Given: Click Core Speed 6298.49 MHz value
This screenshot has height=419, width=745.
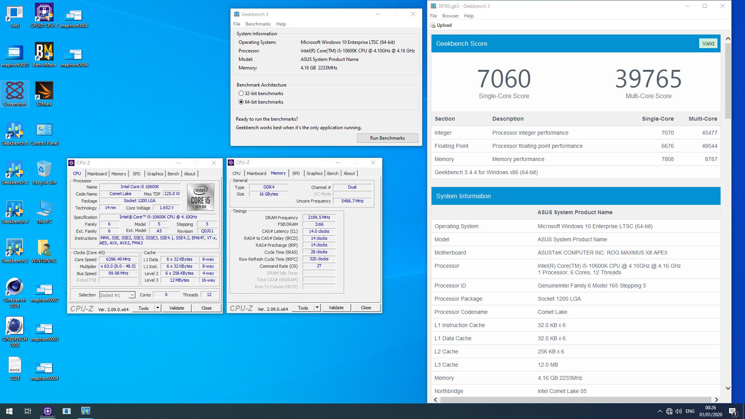Looking at the screenshot, I should [x=118, y=260].
